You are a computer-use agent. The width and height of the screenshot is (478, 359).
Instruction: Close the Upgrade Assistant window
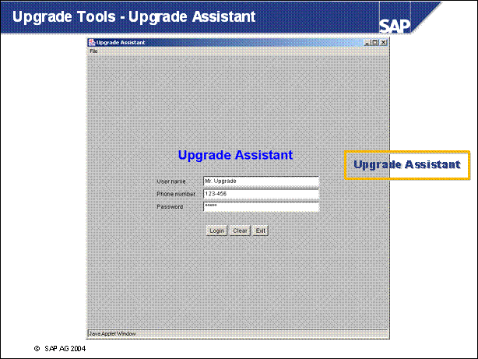(x=383, y=42)
